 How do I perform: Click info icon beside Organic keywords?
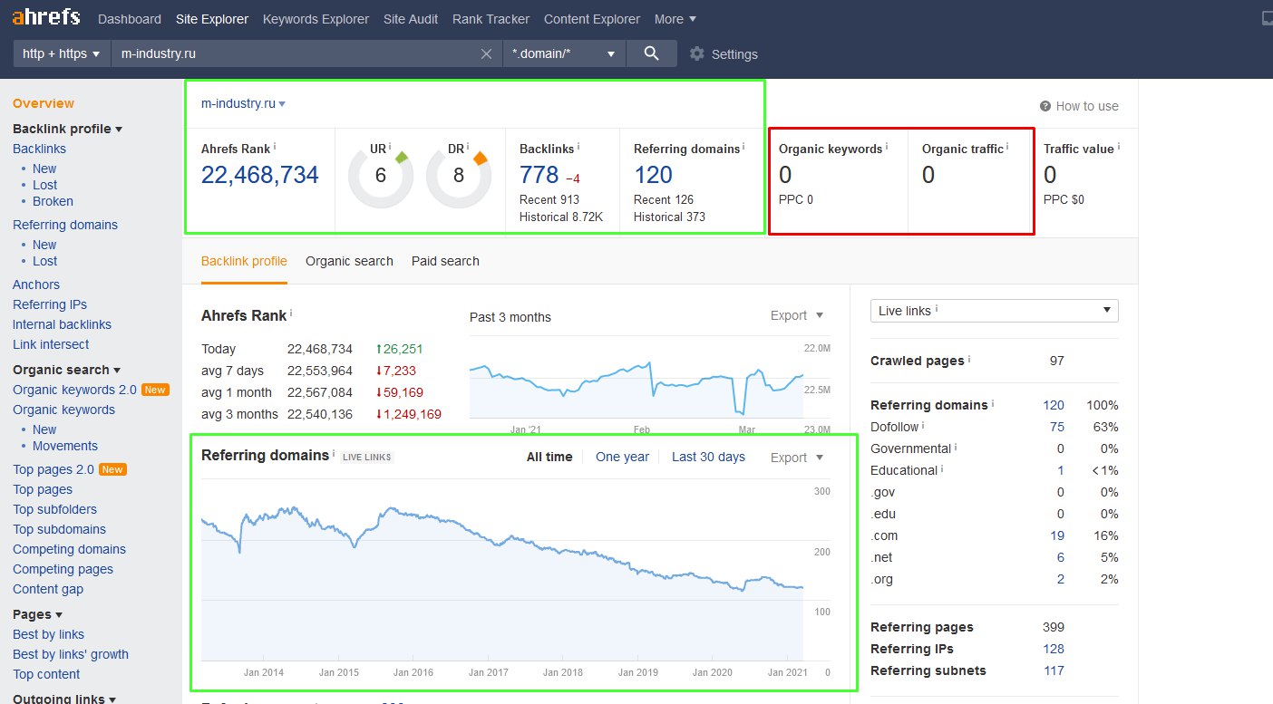[887, 147]
